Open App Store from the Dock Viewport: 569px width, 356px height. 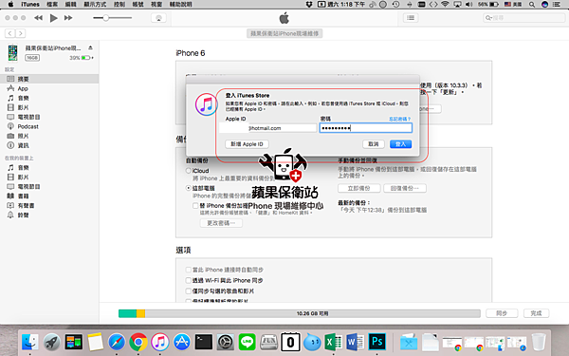182,342
